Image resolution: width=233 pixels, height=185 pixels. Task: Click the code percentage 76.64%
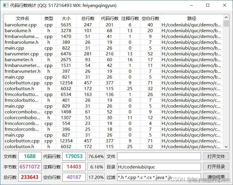[x=96, y=156]
